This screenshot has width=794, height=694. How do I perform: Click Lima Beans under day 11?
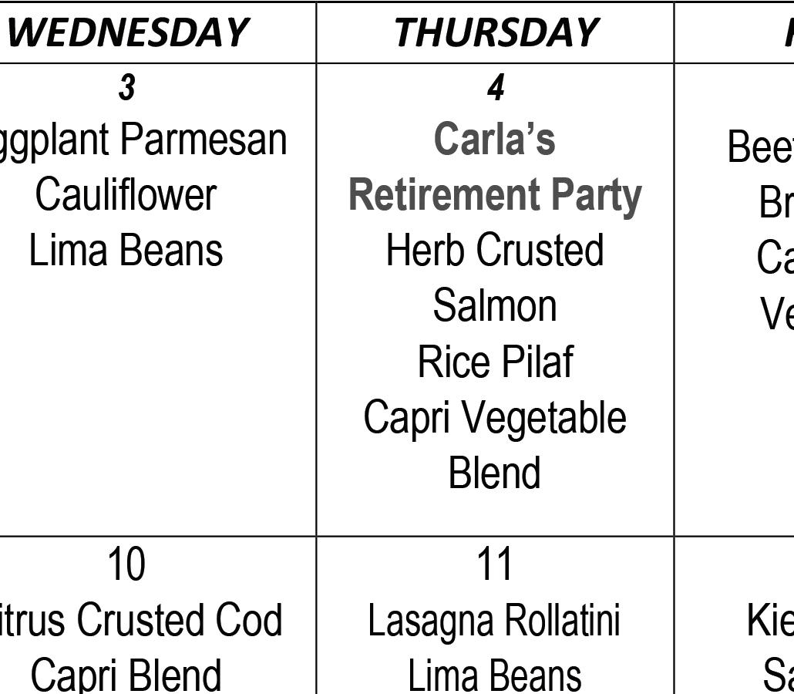pos(495,675)
